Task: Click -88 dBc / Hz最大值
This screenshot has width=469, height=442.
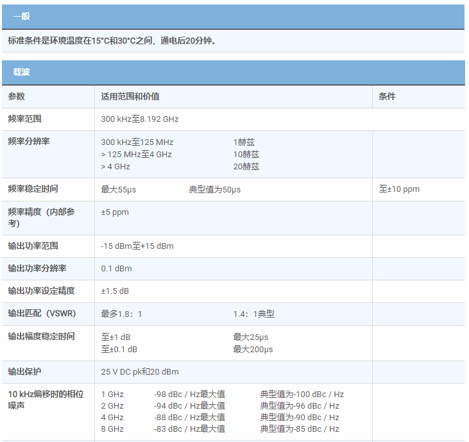Action: [190, 417]
